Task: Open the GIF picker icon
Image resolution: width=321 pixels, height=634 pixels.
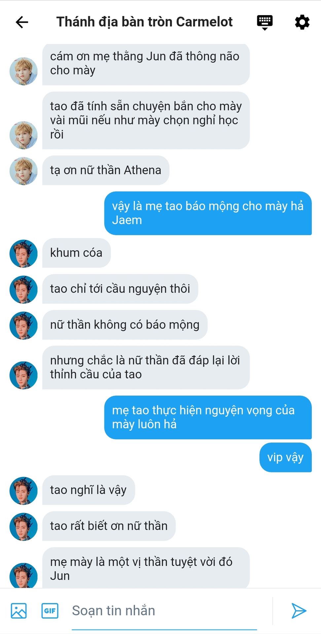Action: [50, 611]
